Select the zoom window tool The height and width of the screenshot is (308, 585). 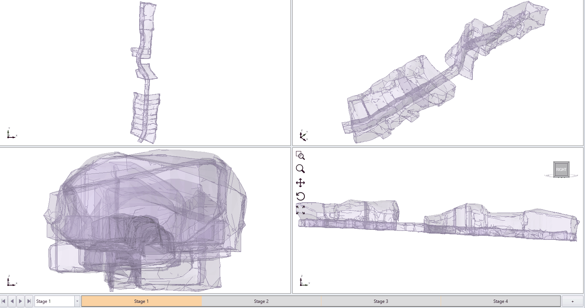point(300,155)
